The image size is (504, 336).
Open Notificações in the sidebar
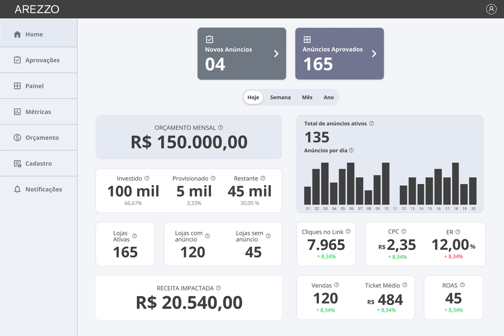click(39, 189)
